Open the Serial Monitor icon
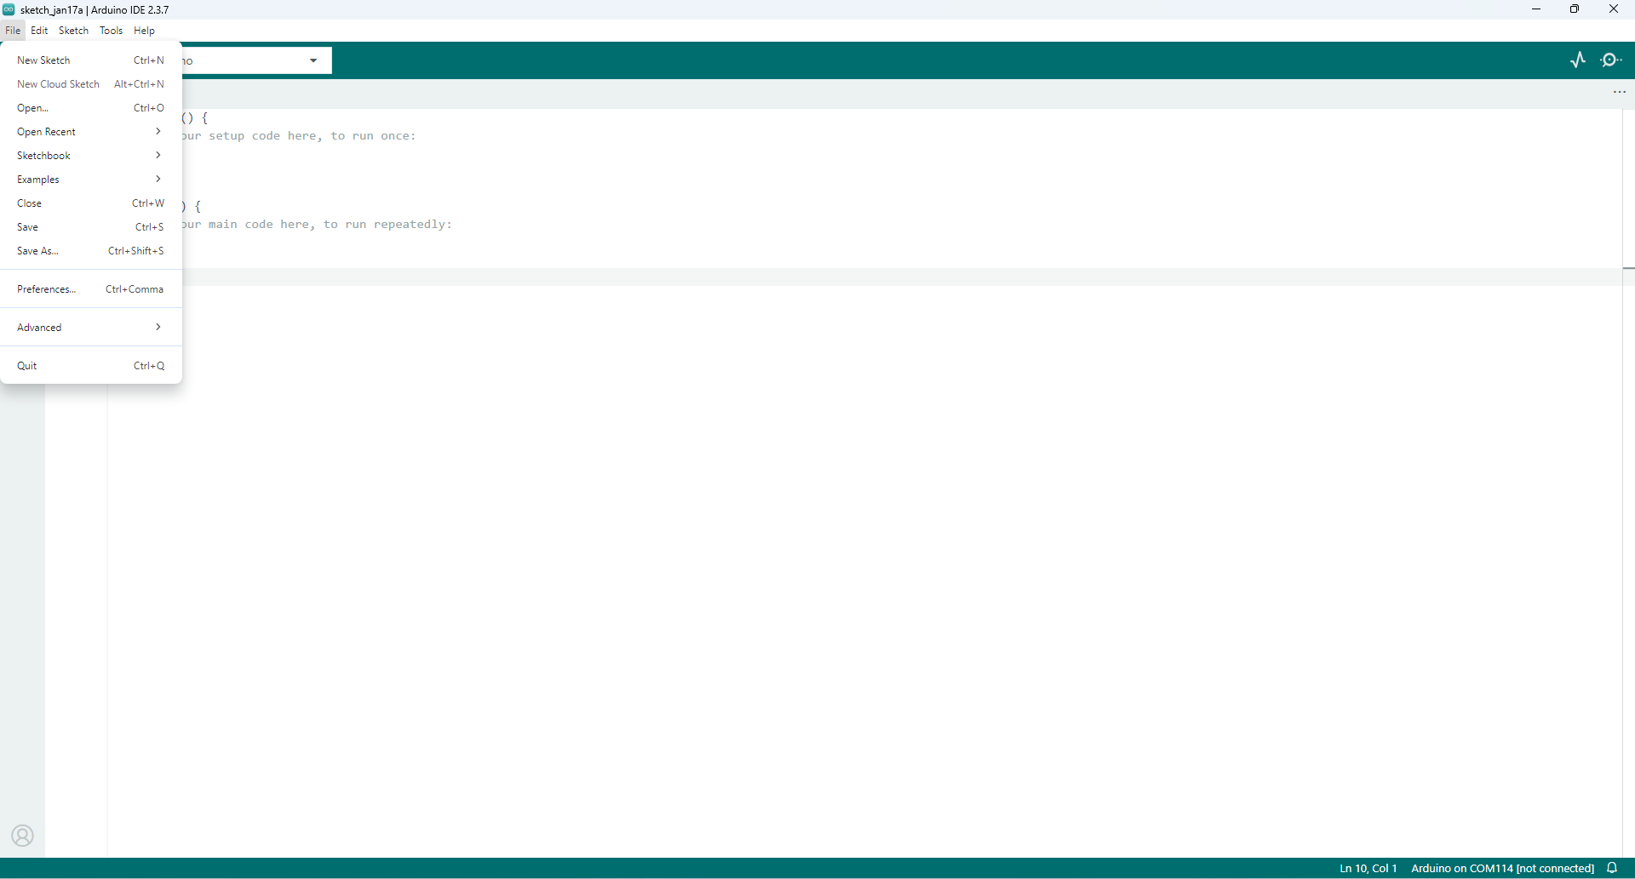The image size is (1635, 879). pyautogui.click(x=1610, y=60)
